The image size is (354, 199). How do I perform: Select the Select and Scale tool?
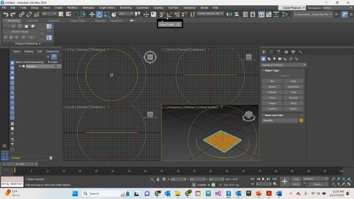[107, 14]
